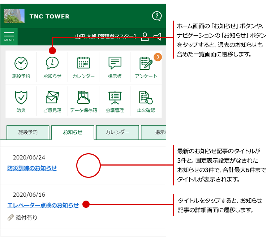271x240 pixels.
Task: Open the エレベーター点検のお知らせ link
Action: point(43,205)
